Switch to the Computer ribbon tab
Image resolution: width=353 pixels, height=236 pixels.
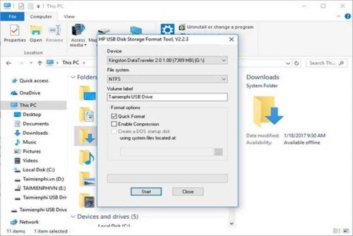41,17
